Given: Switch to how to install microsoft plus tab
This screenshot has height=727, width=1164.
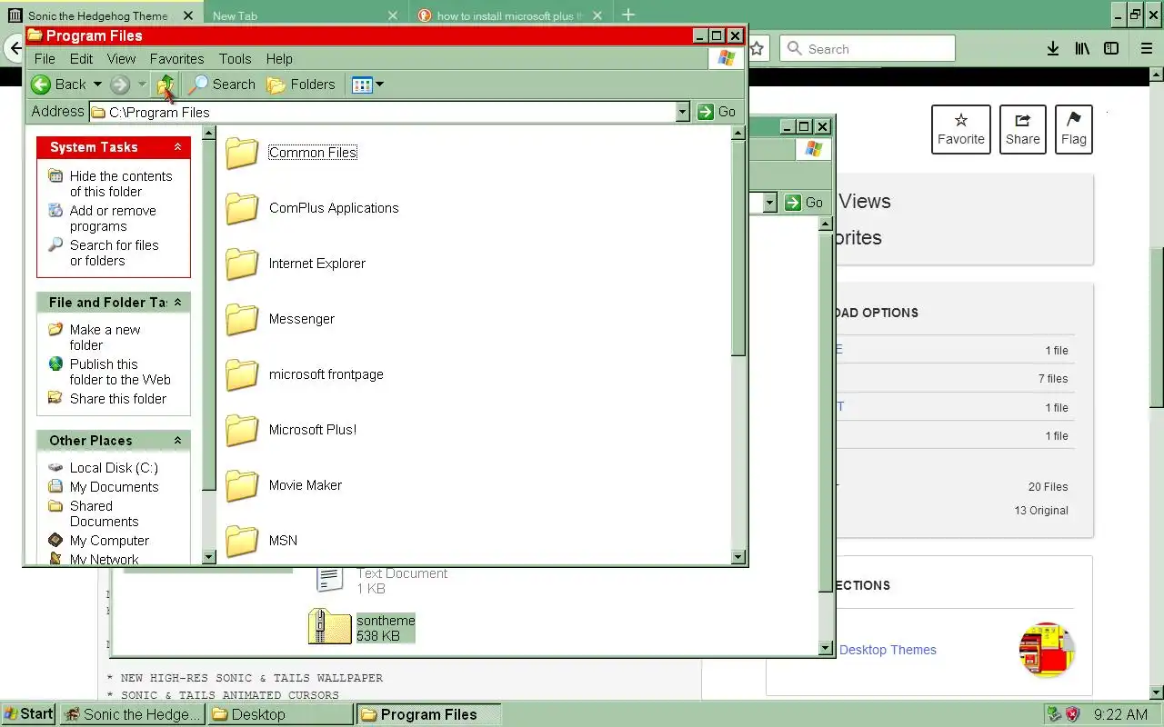Looking at the screenshot, I should pos(509,15).
